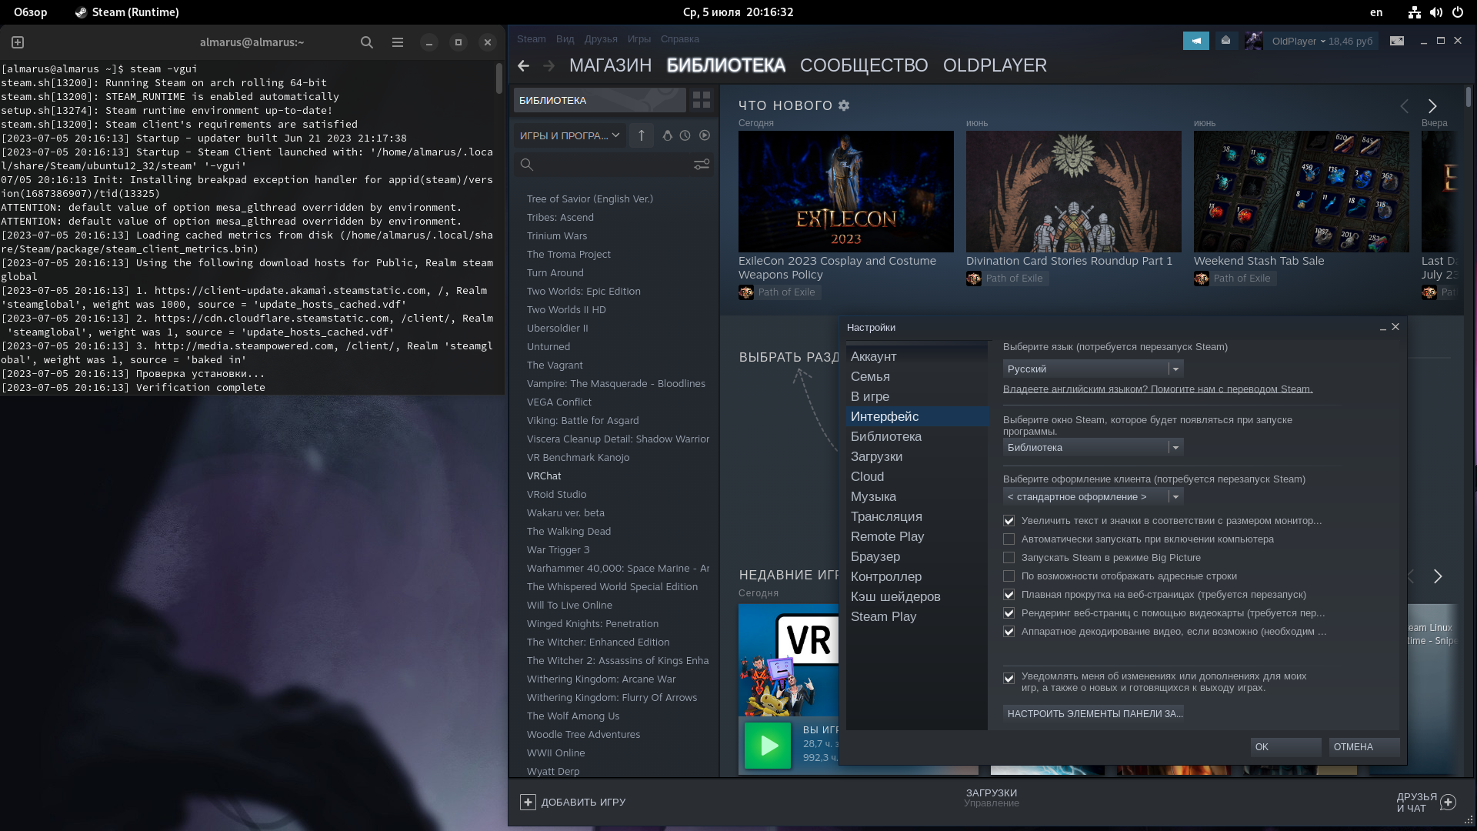Viewport: 1477px width, 831px height.
Task: Switch library to grid view icon
Action: [x=702, y=100]
